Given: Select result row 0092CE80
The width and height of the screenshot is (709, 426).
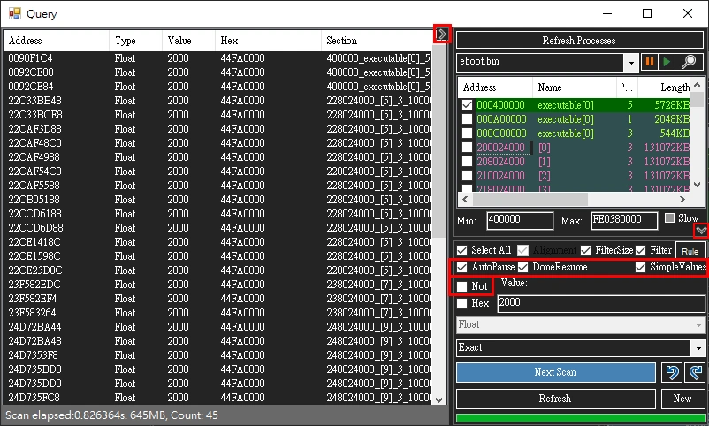Looking at the screenshot, I should point(217,72).
